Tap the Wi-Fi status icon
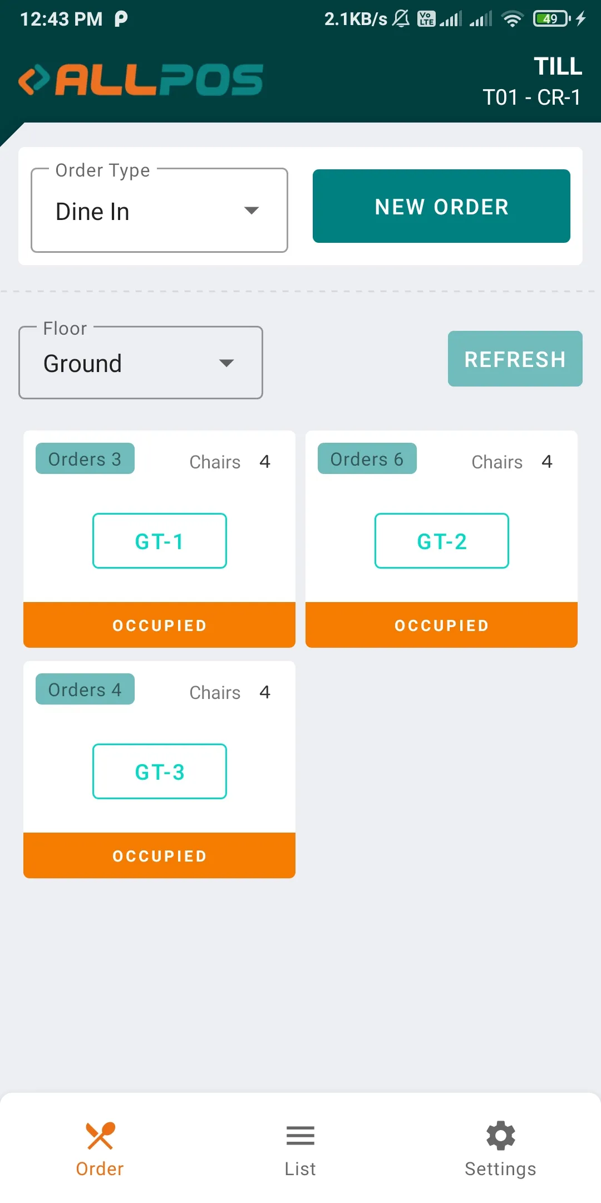Viewport: 601px width, 1203px height. [x=512, y=19]
